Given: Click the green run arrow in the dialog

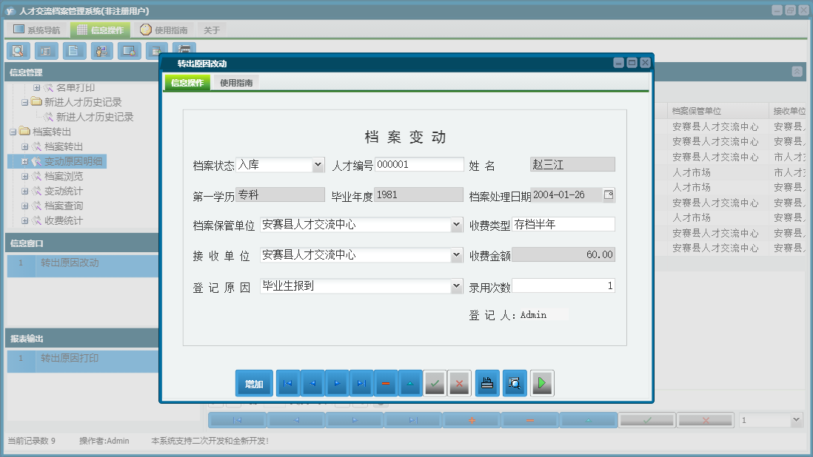Looking at the screenshot, I should (x=542, y=383).
